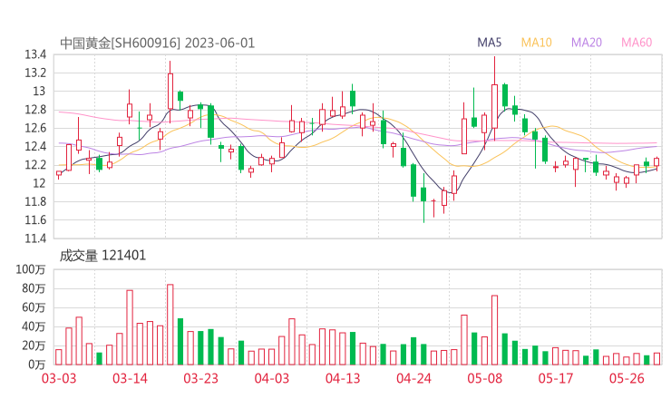Click the 0万 volume axis label
The width and height of the screenshot is (671, 399).
pos(37,365)
